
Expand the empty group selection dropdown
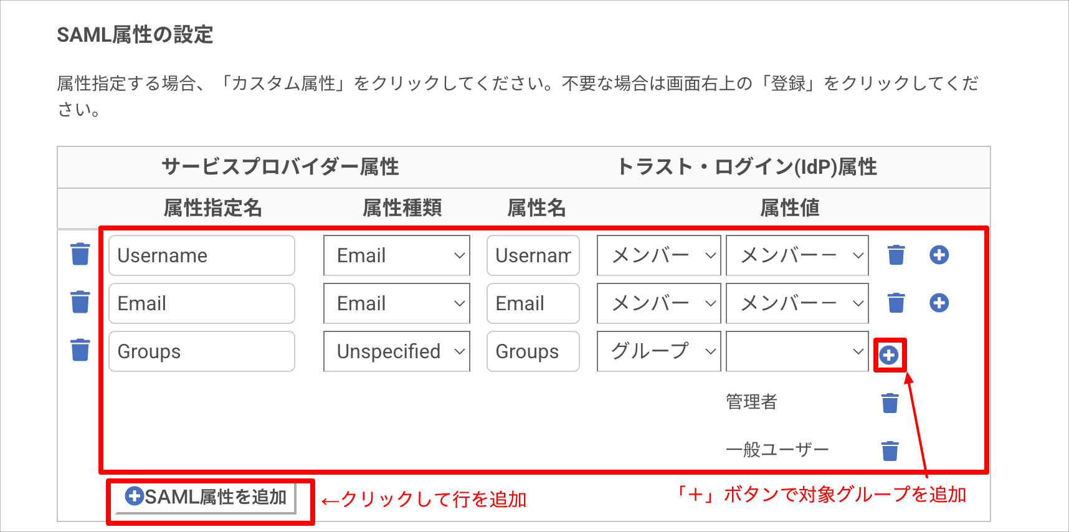[x=797, y=351]
